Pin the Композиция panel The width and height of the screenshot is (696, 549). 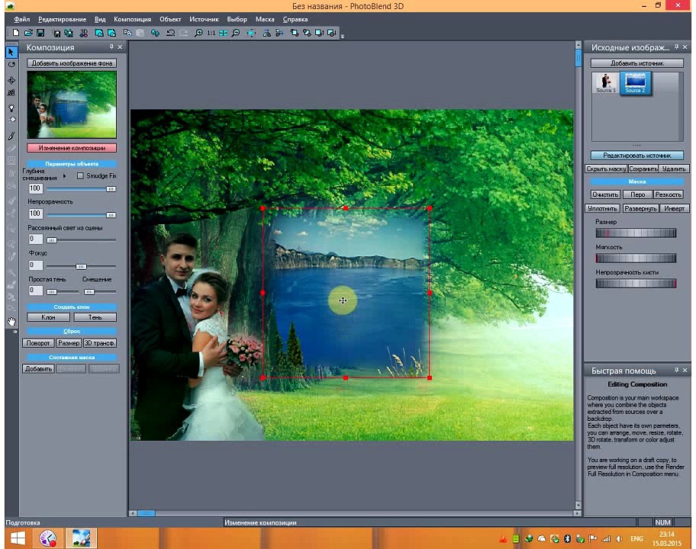[111, 47]
